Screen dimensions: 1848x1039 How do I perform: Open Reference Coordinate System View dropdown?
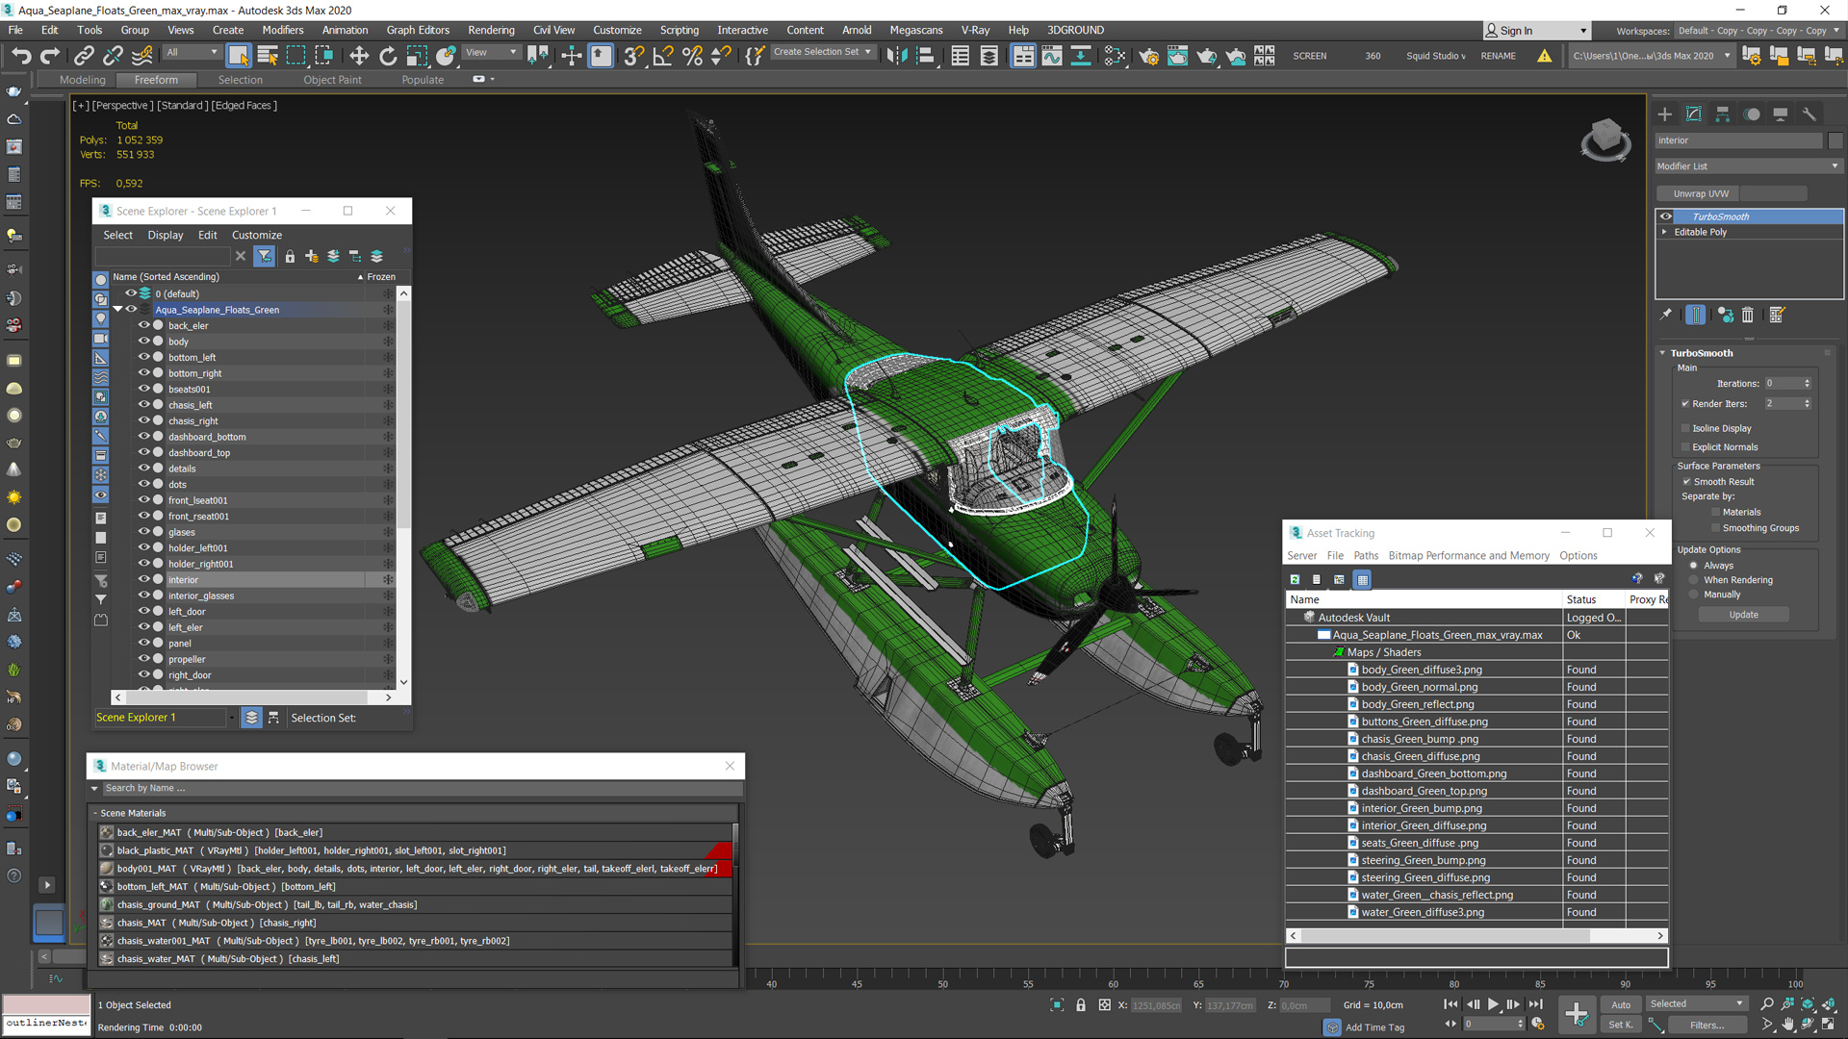click(492, 53)
